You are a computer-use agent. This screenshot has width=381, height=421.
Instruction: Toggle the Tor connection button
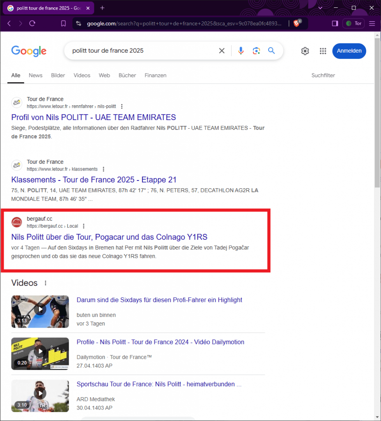(x=353, y=23)
